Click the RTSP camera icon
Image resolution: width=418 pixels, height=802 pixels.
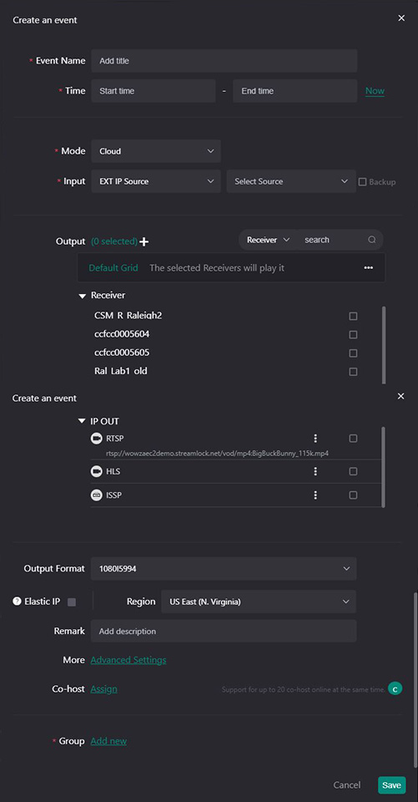pyautogui.click(x=96, y=439)
